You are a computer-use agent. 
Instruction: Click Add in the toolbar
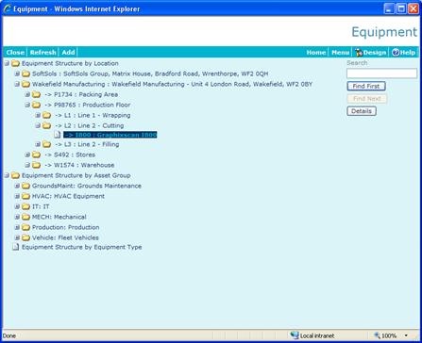pyautogui.click(x=68, y=53)
